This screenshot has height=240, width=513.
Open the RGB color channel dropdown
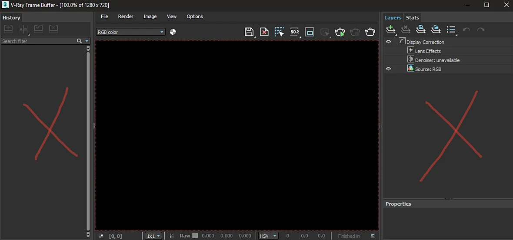131,32
